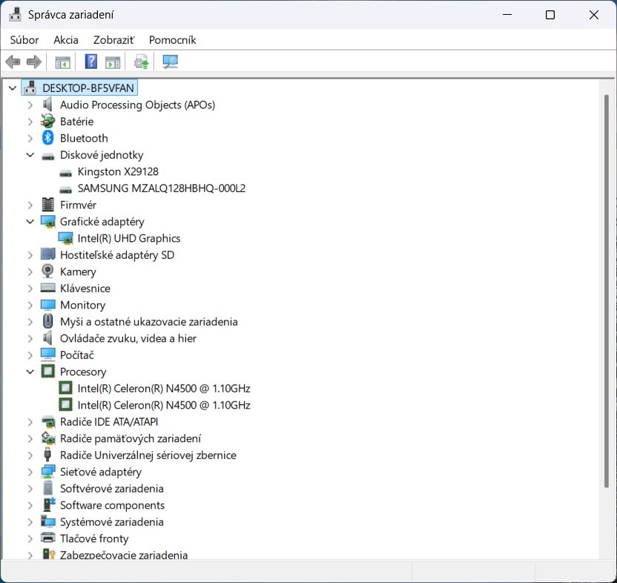Click the Software components icon
This screenshot has height=583, width=617.
click(49, 504)
